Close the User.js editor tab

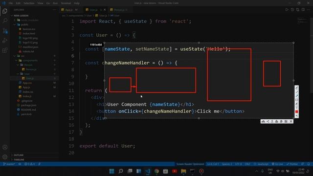coord(105,10)
